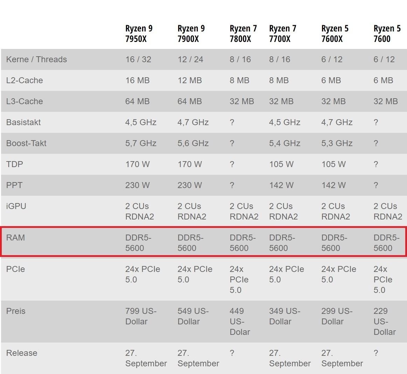Screen dimensions: 407x374
Task: Click the L3-Cache row label
Action: pos(24,101)
